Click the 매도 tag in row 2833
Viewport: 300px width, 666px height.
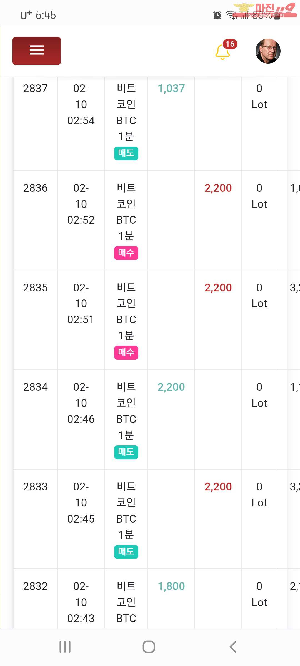coord(126,552)
